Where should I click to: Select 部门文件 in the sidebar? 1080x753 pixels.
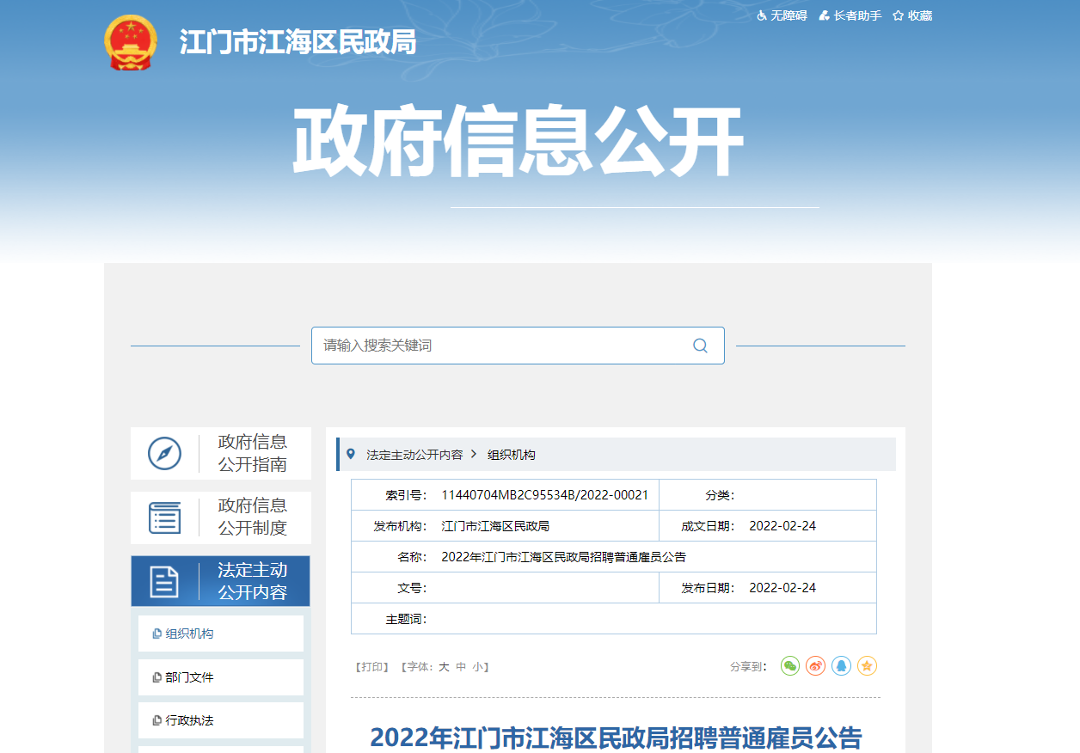[189, 677]
